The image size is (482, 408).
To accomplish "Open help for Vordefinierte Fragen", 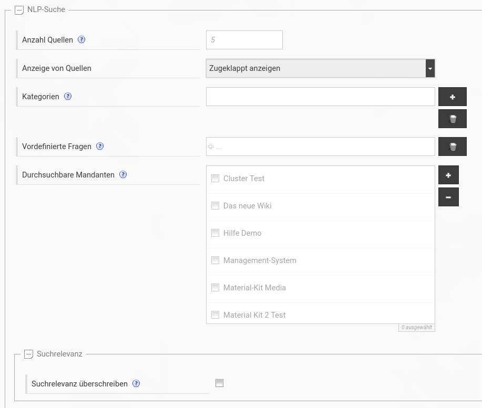I will pos(100,146).
